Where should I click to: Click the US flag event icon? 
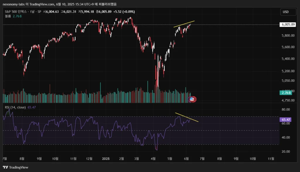pyautogui.click(x=192, y=99)
